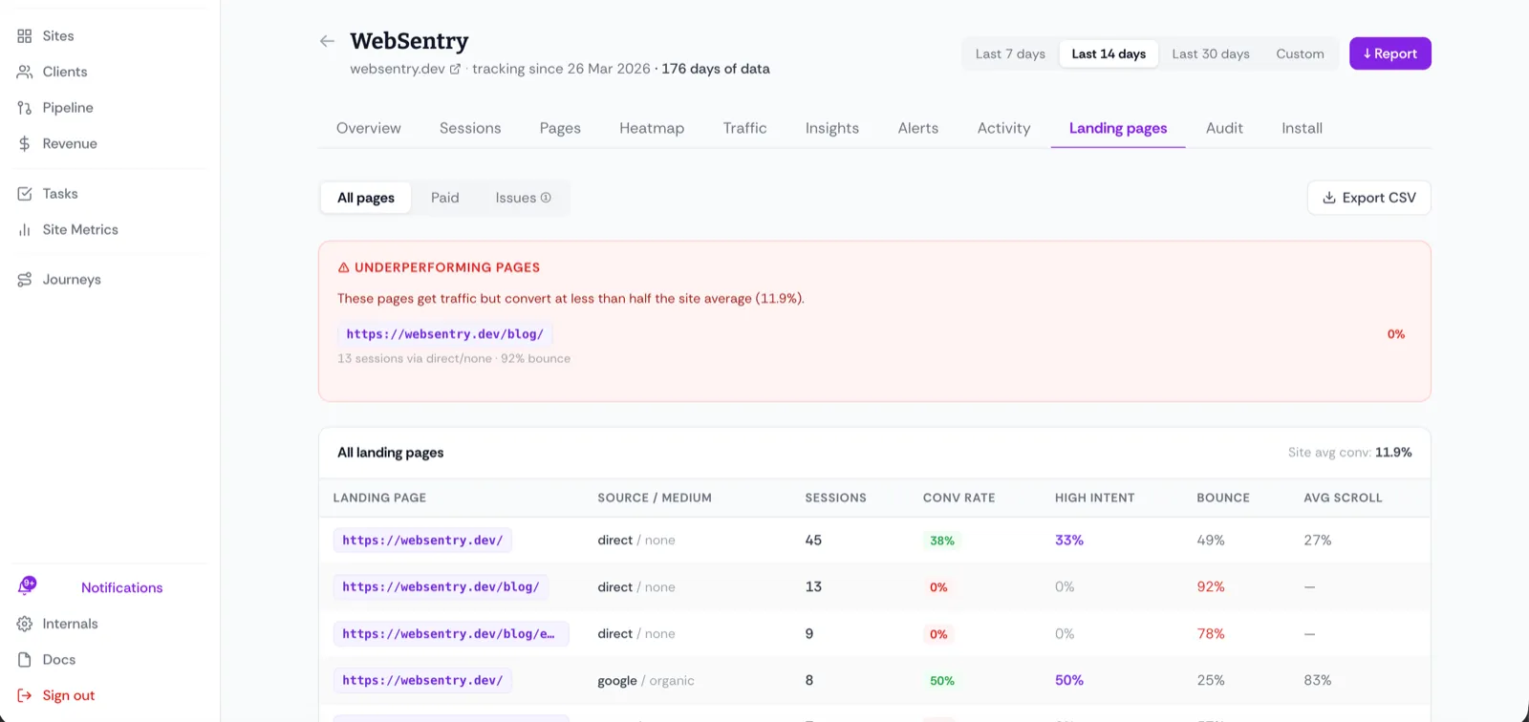The height and width of the screenshot is (722, 1529).
Task: Open the Pages tab
Action: click(560, 128)
